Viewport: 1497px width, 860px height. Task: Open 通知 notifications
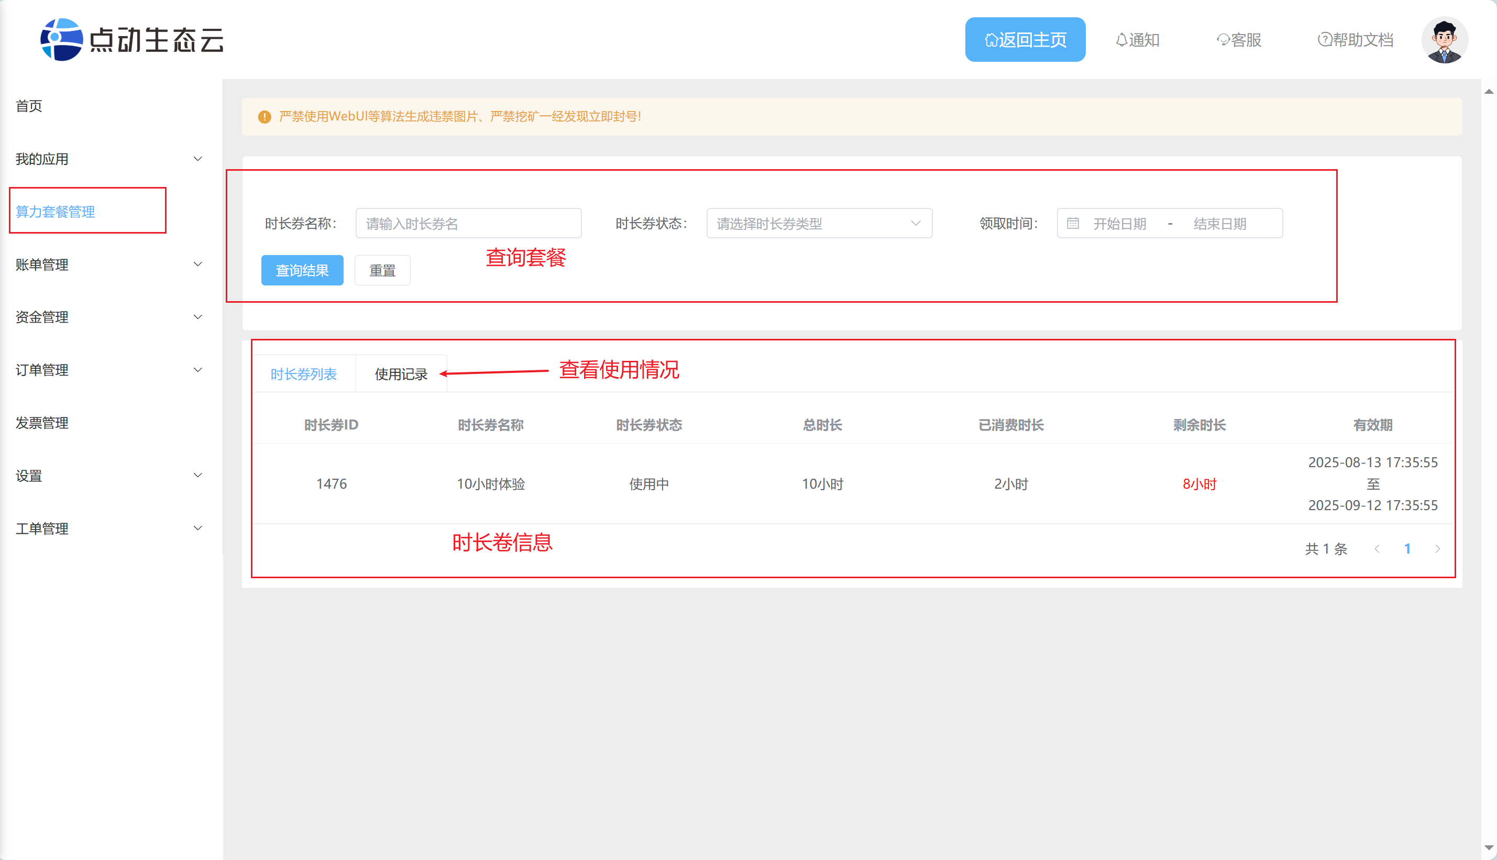[x=1137, y=40]
